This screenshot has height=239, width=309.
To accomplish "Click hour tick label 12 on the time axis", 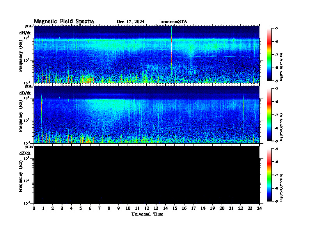I will [x=147, y=209].
